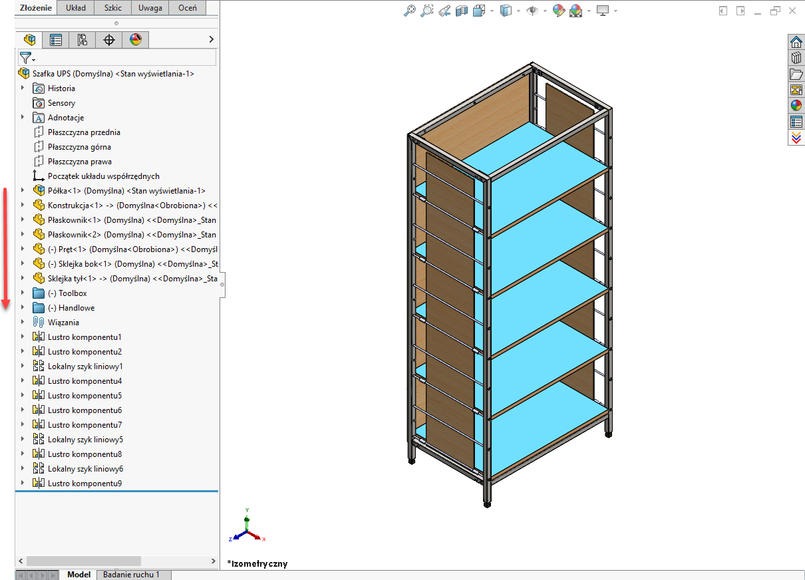Image resolution: width=805 pixels, height=580 pixels.
Task: Click the Zoom to Fit icon
Action: [x=410, y=11]
